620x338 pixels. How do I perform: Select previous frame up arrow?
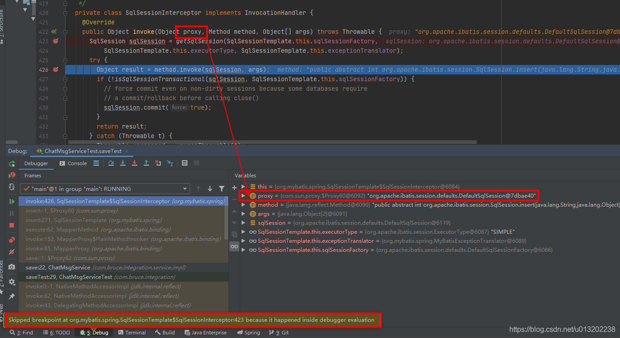click(198, 189)
